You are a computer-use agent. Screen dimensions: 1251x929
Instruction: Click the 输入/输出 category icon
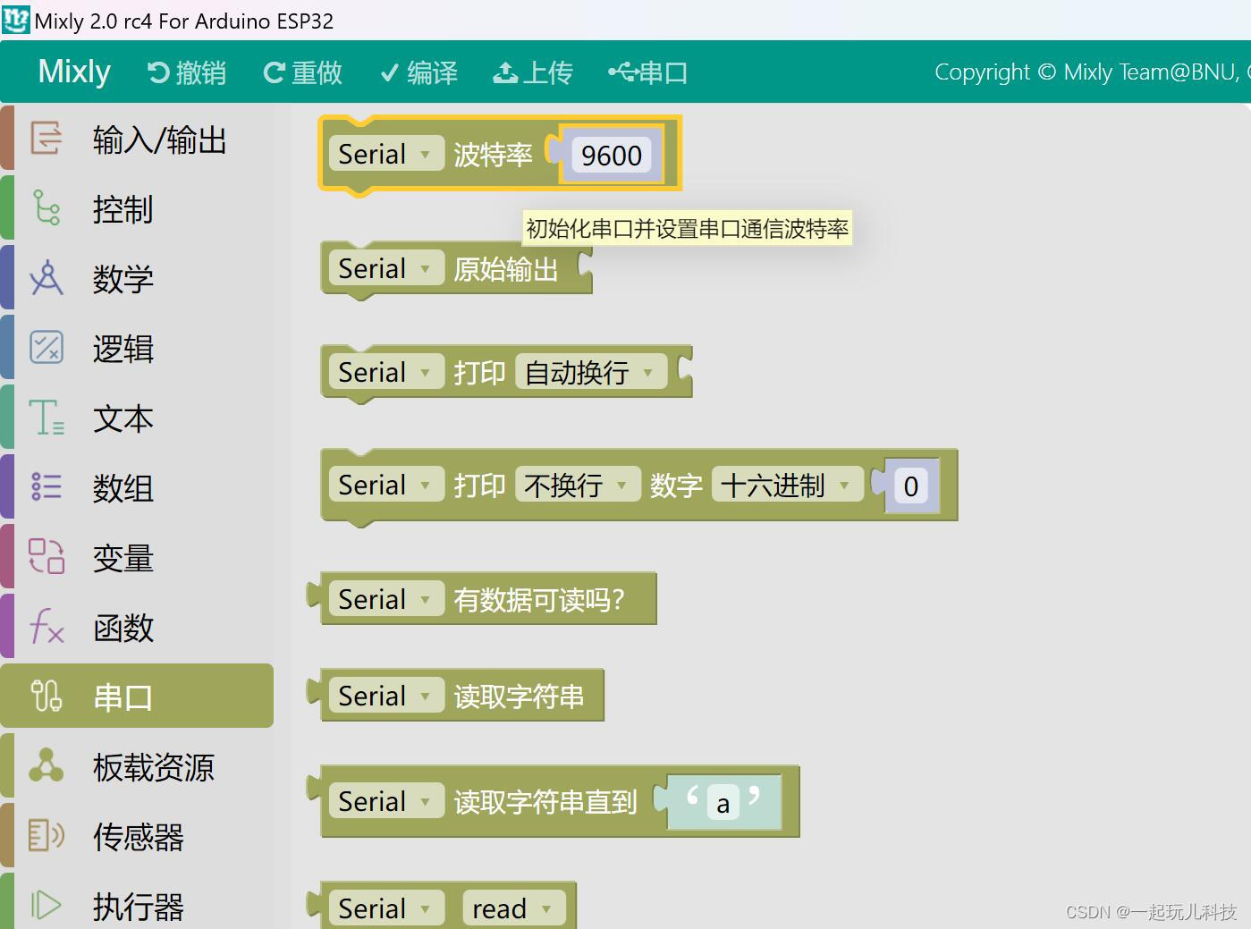pos(46,139)
